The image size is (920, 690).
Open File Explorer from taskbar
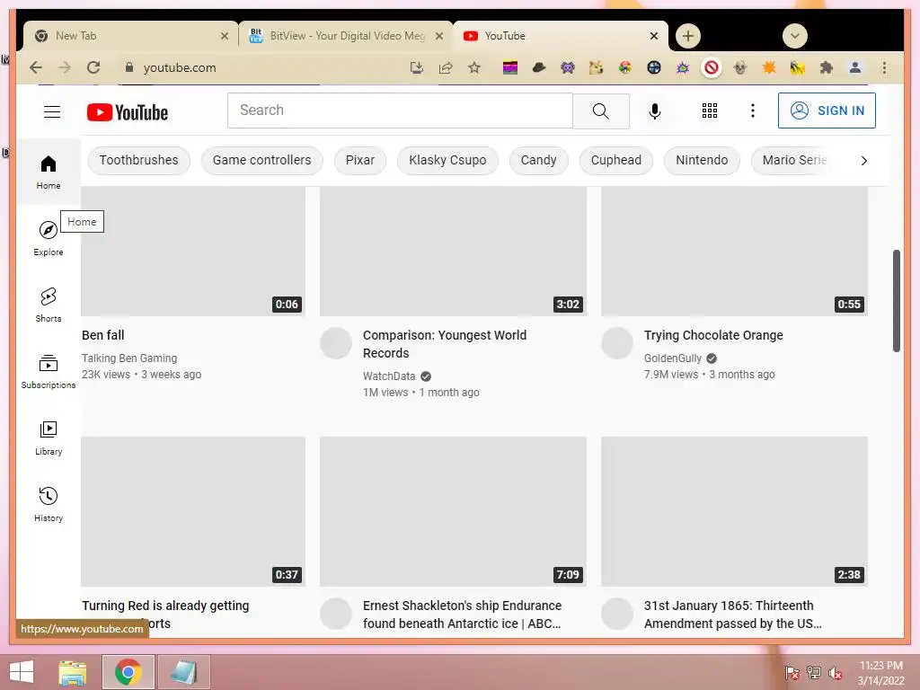click(73, 672)
